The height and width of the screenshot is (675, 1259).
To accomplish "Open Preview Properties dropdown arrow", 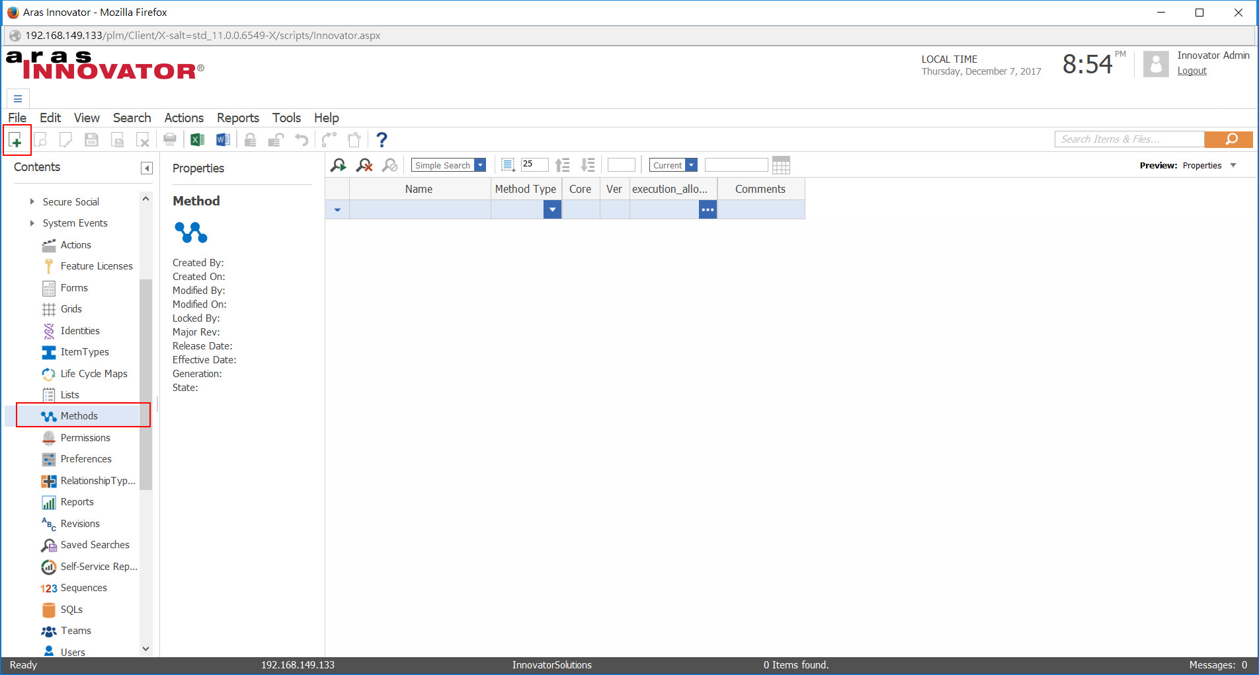I will 1233,166.
